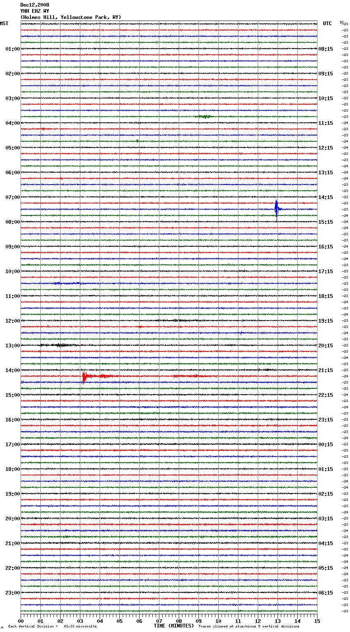Click the red earthquake onset after 14:00 MST

click(84, 377)
